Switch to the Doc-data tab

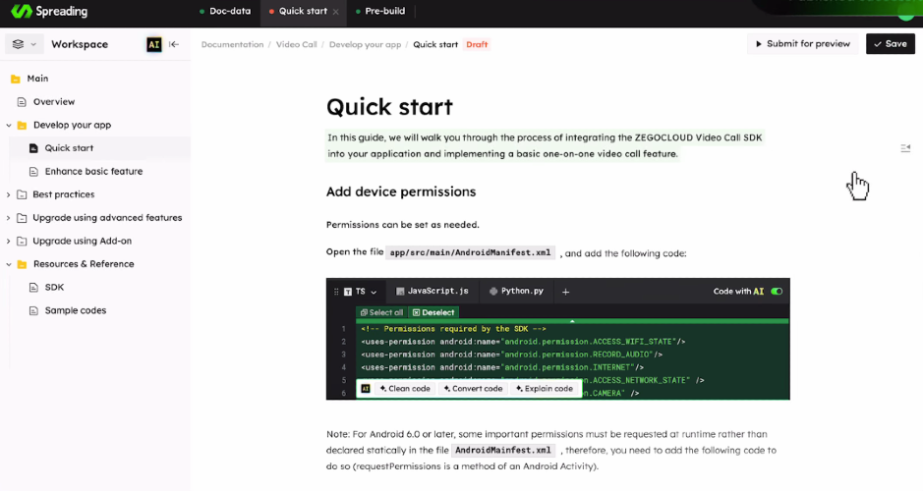225,11
